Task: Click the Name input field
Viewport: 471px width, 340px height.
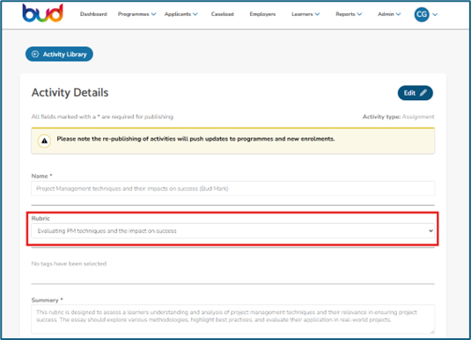Action: (x=232, y=189)
